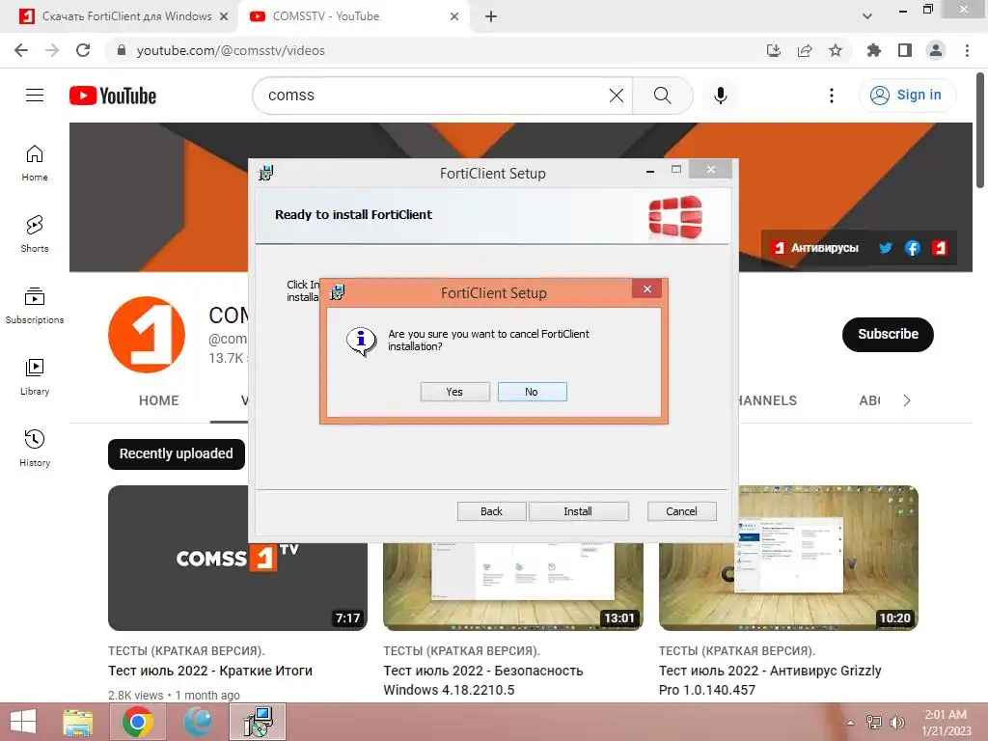Viewport: 988px width, 741px height.
Task: Open File Explorer from taskbar
Action: coord(78,722)
